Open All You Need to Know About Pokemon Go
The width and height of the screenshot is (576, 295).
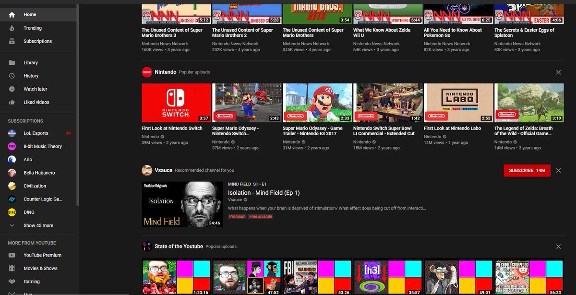(453, 33)
